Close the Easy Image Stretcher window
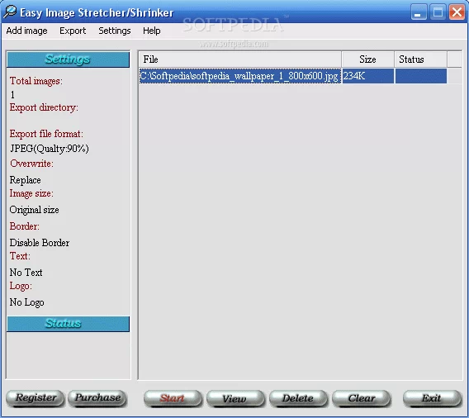 (457, 12)
